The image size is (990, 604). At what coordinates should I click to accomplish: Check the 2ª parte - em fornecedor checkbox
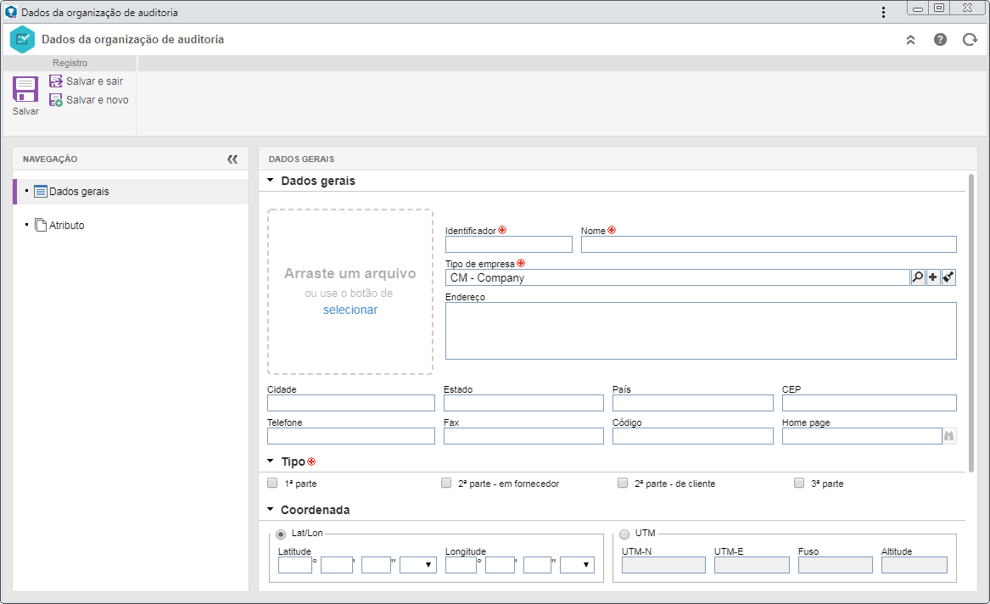click(446, 483)
